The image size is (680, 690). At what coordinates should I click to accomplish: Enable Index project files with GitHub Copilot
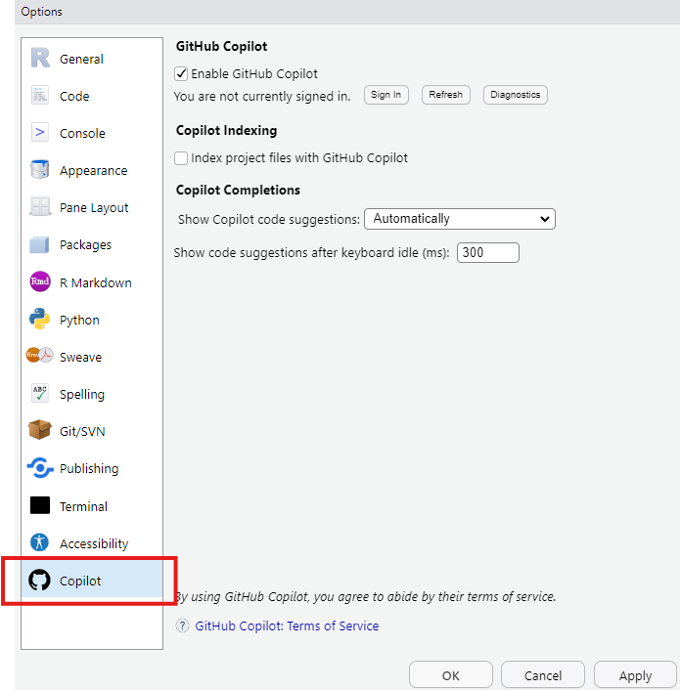(x=181, y=157)
